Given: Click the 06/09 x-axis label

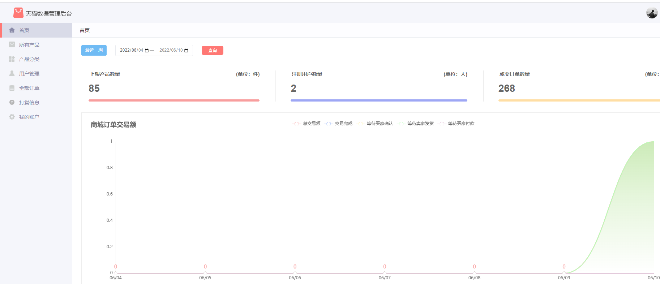Looking at the screenshot, I should 564,278.
